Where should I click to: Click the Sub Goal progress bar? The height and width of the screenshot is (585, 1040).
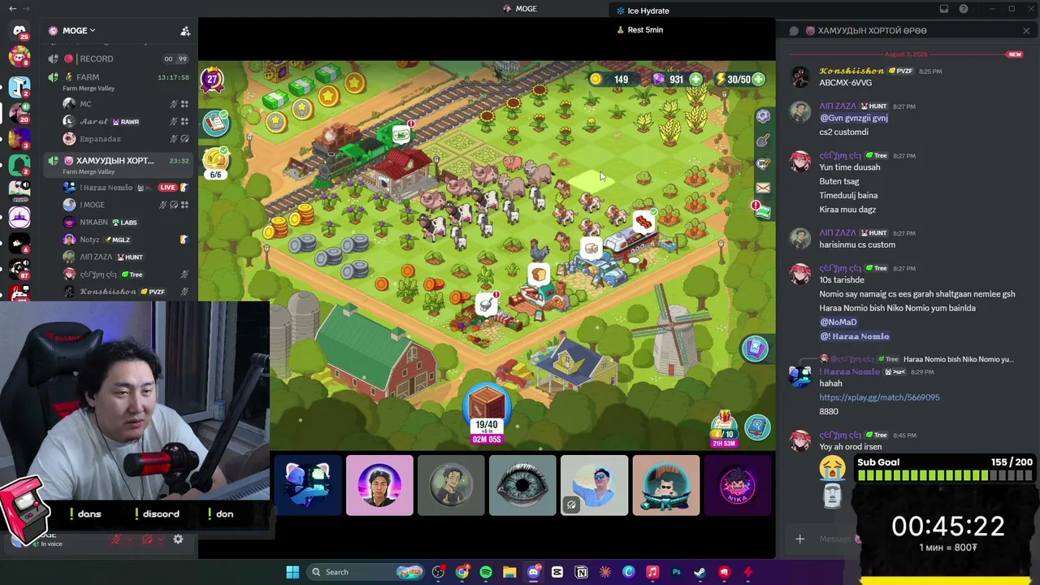[x=945, y=476]
